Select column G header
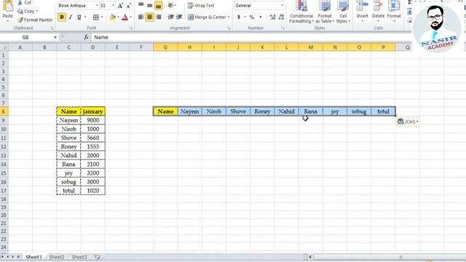466x262 pixels. (165, 47)
